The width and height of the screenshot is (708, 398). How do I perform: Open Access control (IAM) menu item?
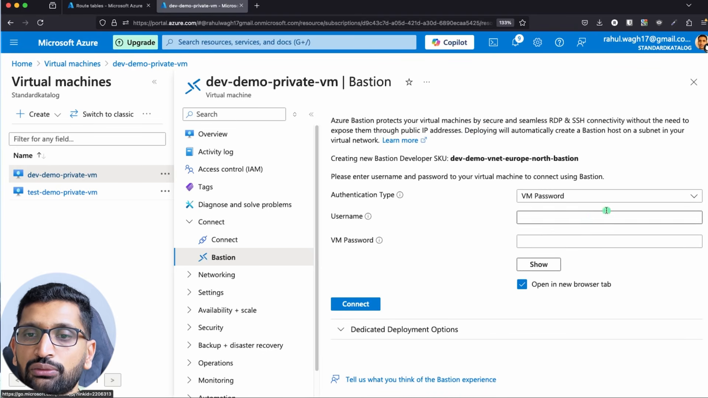pyautogui.click(x=230, y=169)
